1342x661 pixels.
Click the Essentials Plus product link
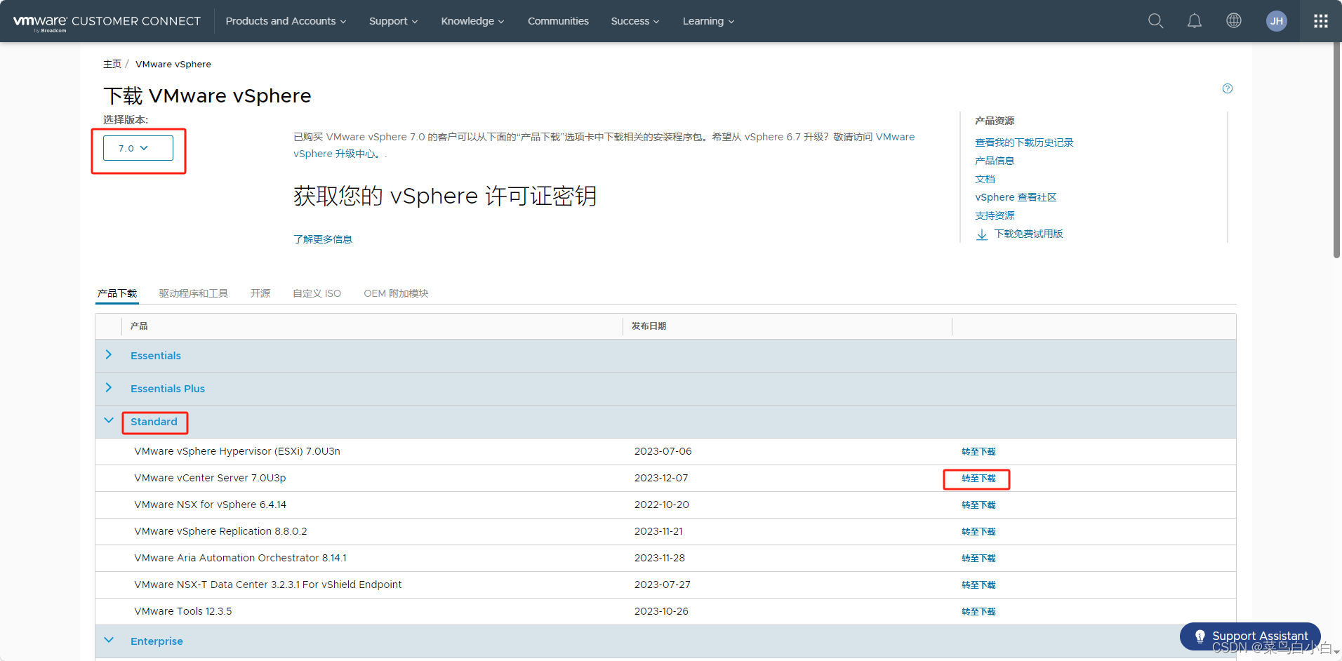coord(168,389)
